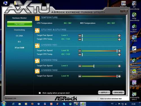The height and width of the screenshot is (106, 141).
Task: Increase Chassis Fan1 Target Fan Speed with plus
Action: tap(119, 51)
